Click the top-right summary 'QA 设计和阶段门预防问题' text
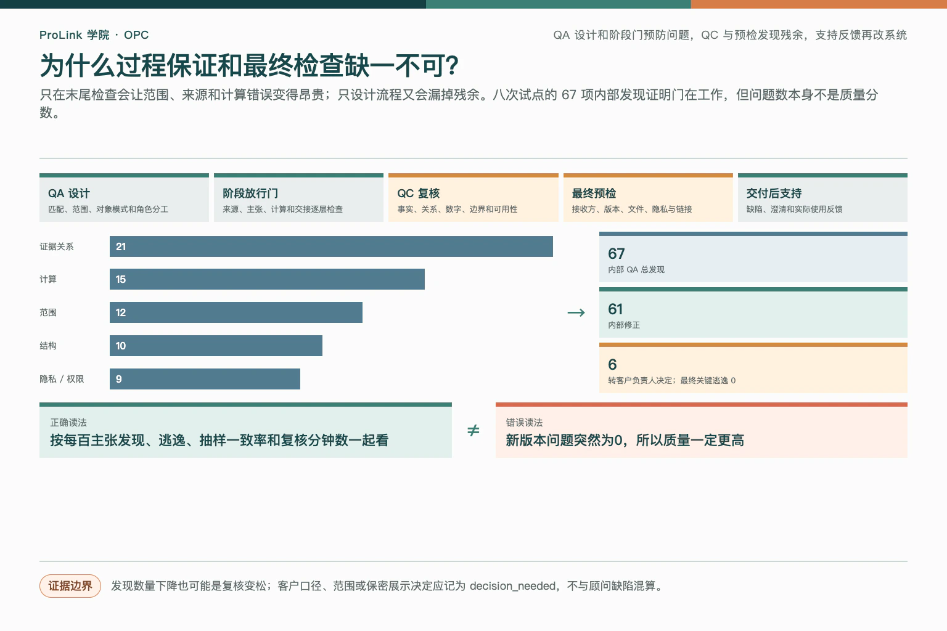 point(730,35)
